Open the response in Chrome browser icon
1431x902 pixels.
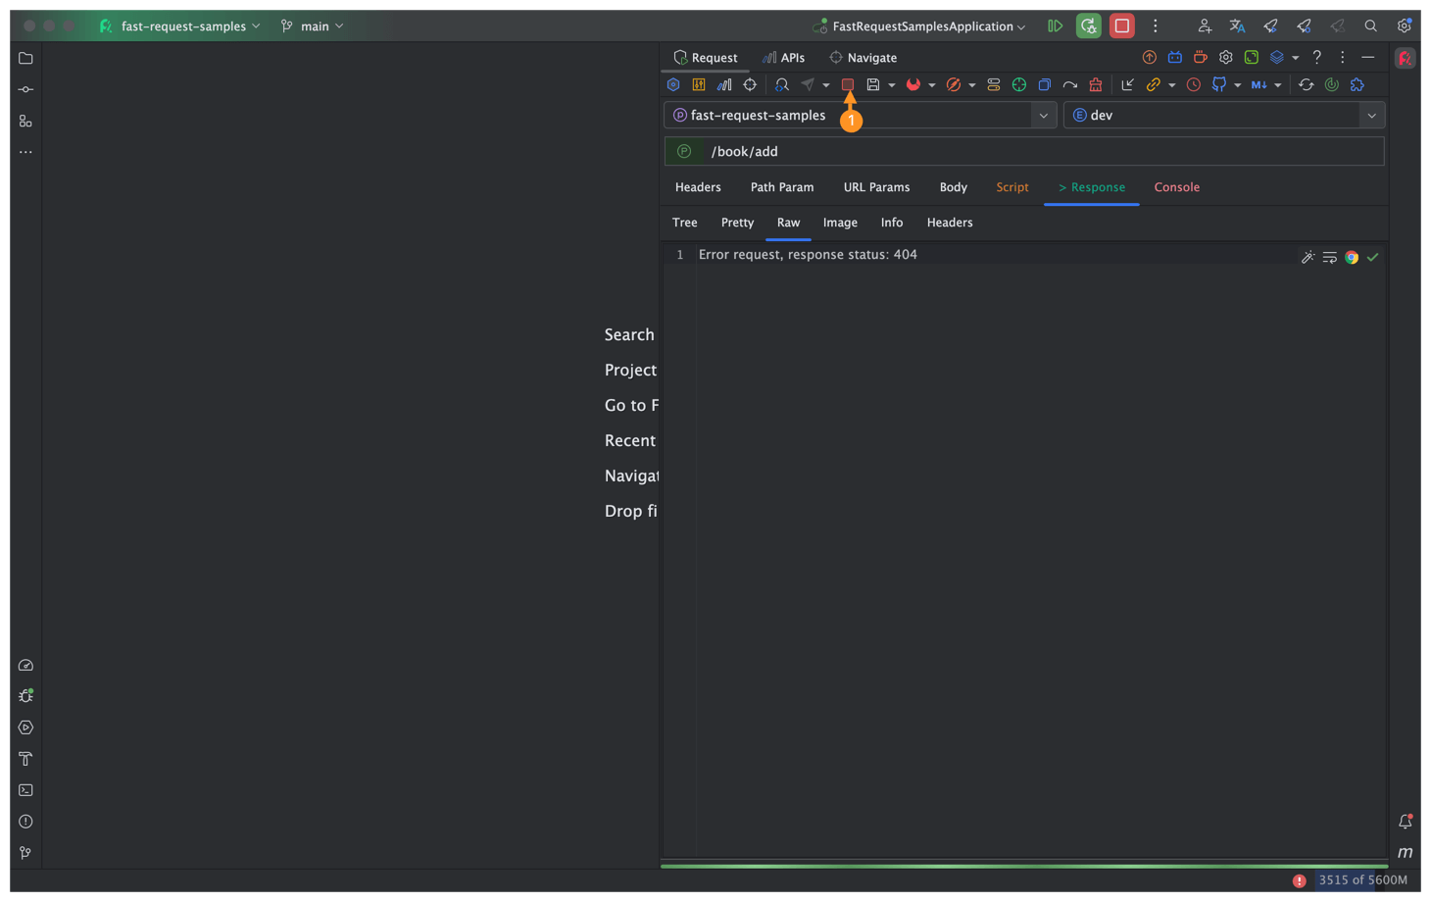pos(1352,257)
